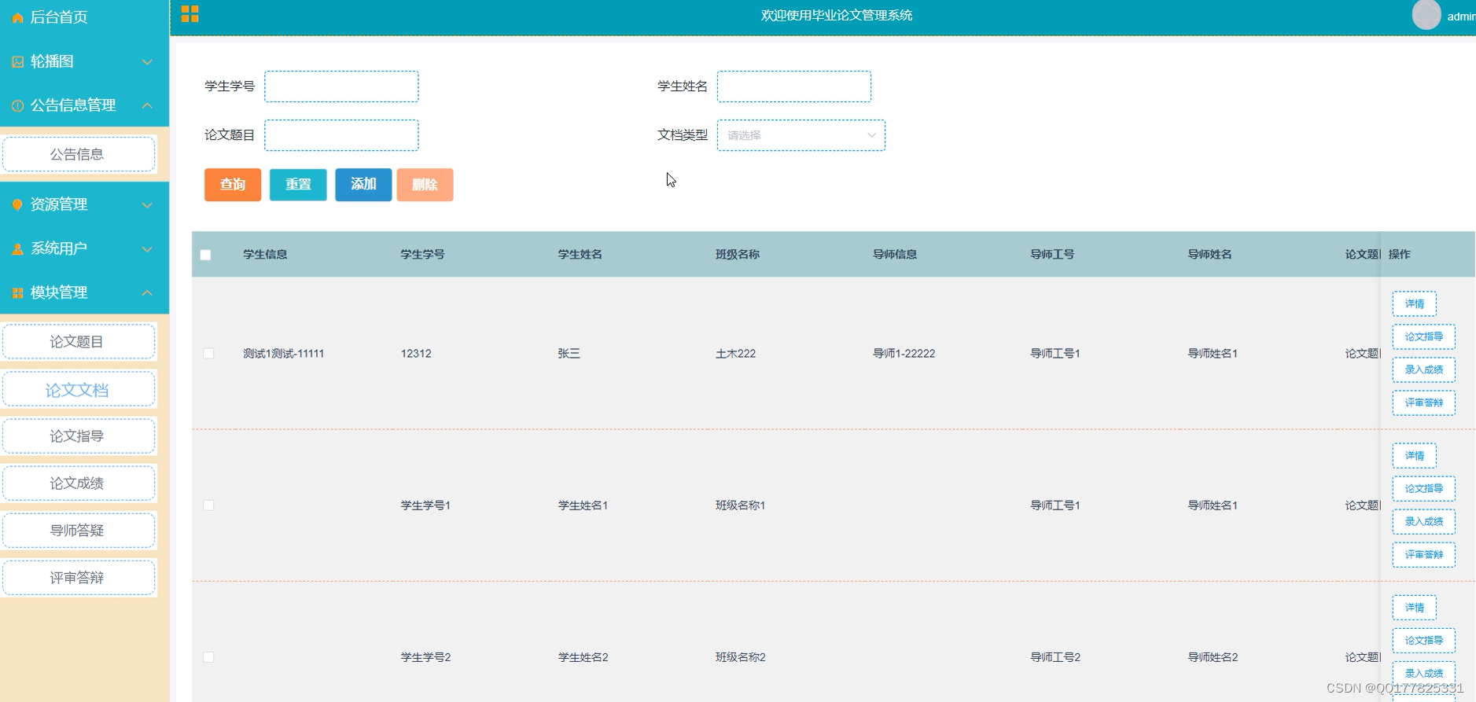Click the 导师姓名 column header
The width and height of the screenshot is (1476, 702).
coord(1209,255)
